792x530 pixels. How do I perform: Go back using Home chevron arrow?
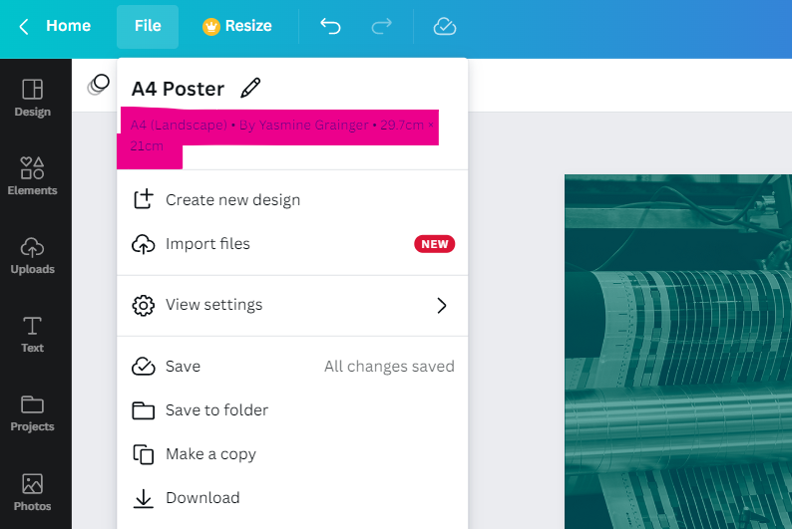pos(24,26)
